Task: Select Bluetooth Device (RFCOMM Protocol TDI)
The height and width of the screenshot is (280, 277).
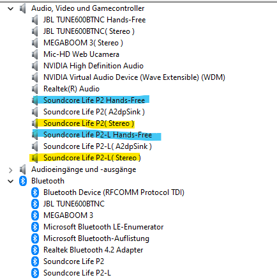Action: pos(114,192)
